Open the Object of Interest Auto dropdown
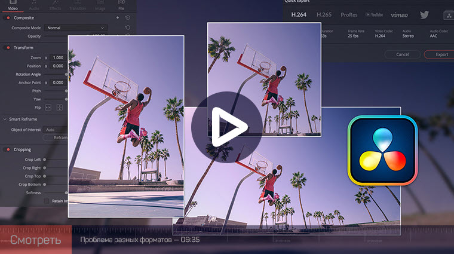Viewport: 454px width, 254px height. (x=56, y=130)
